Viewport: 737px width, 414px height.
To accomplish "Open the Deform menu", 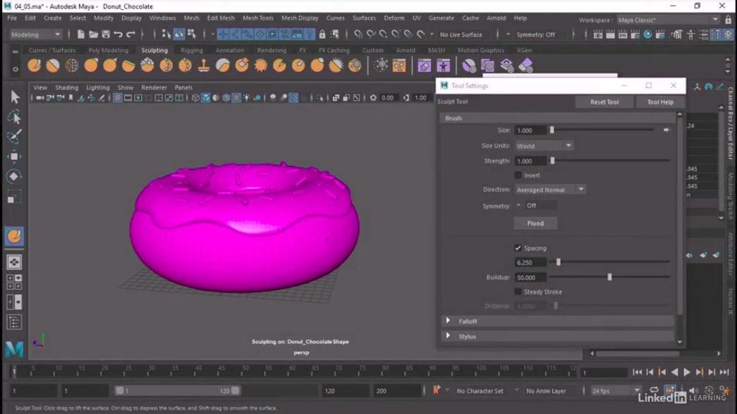I will coord(394,18).
